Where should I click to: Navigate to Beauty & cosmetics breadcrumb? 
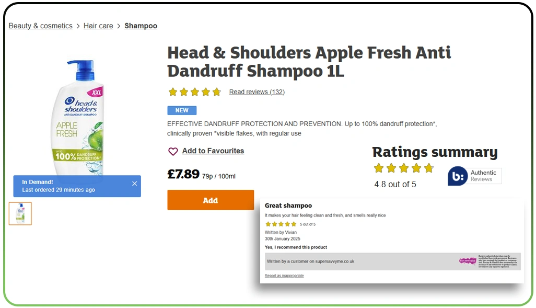pos(40,26)
